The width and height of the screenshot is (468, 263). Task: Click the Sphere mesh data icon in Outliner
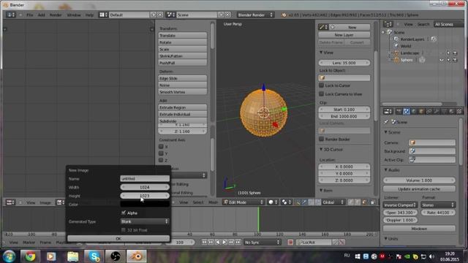(x=422, y=60)
